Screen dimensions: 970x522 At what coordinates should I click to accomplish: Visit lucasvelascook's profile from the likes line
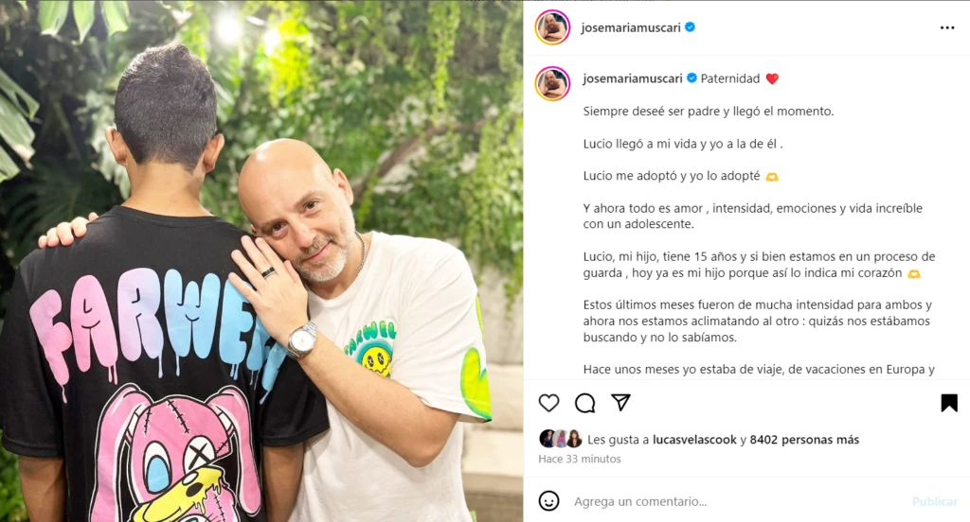click(694, 439)
